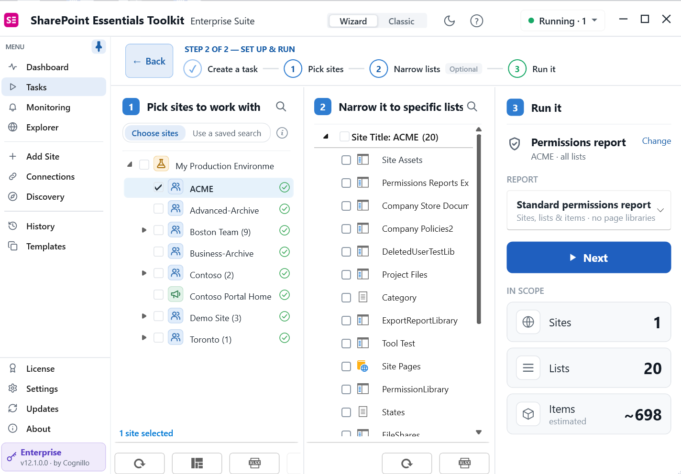
Task: Click refresh icon under sites panel
Action: (140, 463)
